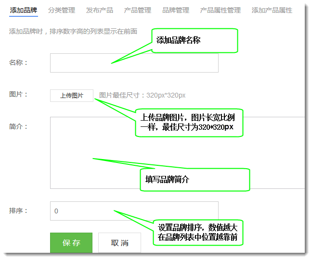Go to the 发布产品 tab
Image resolution: width=312 pixels, height=260 pixels.
pyautogui.click(x=100, y=10)
